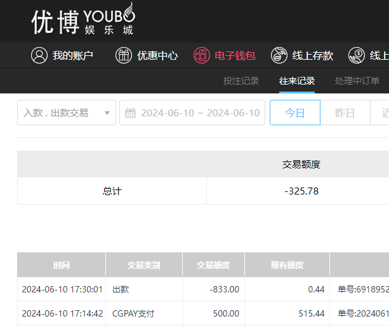This screenshot has height=328, width=389.
Task: Expand the 入款.出款交易 dropdown
Action: pyautogui.click(x=107, y=113)
